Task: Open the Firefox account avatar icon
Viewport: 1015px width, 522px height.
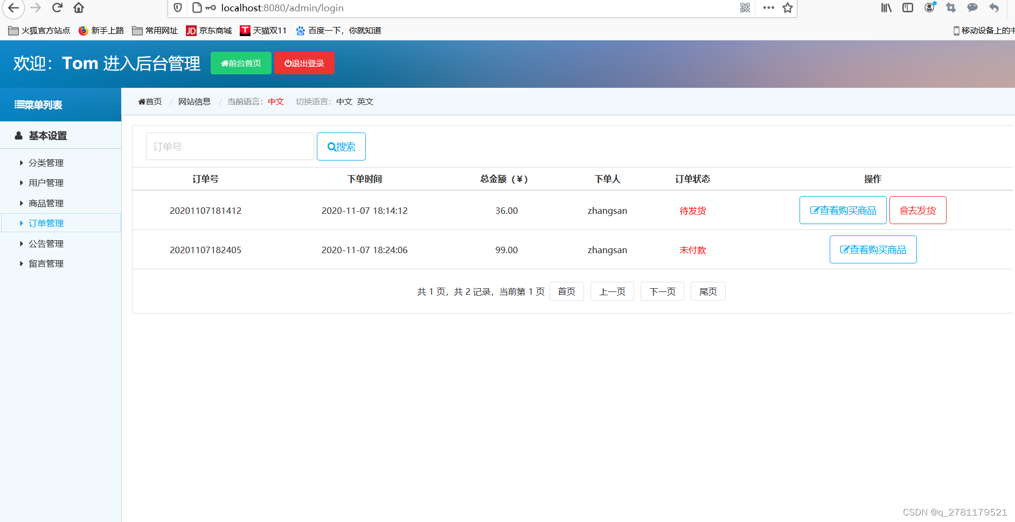Action: tap(930, 8)
